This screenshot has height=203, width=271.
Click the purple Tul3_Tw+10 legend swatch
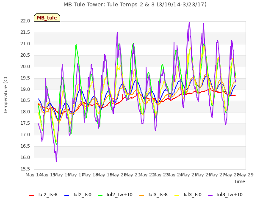click(x=210, y=195)
